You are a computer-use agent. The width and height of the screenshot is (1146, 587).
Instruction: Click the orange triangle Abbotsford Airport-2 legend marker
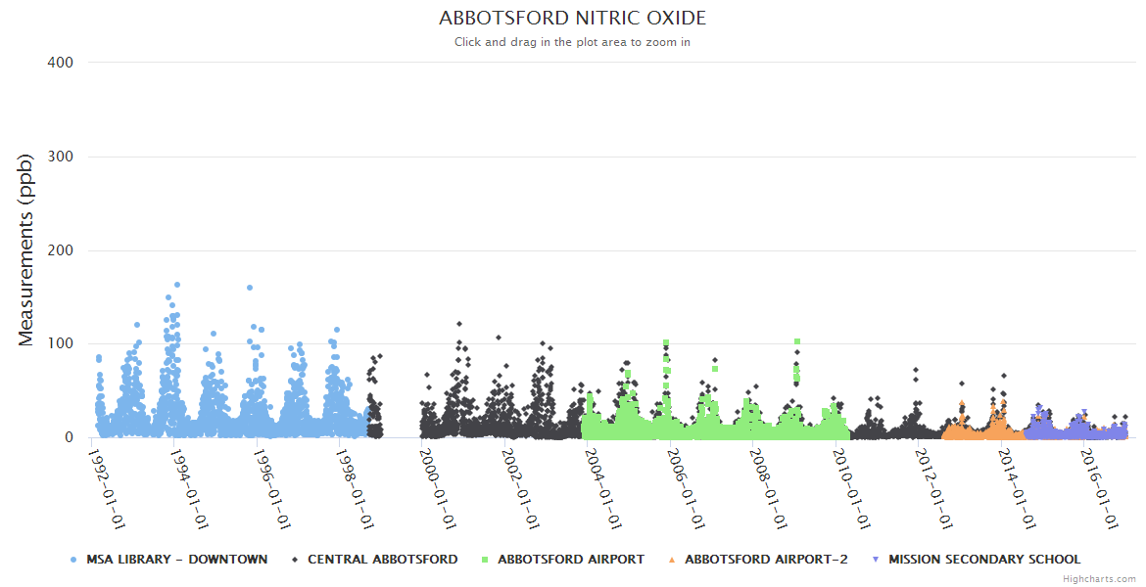pos(672,560)
